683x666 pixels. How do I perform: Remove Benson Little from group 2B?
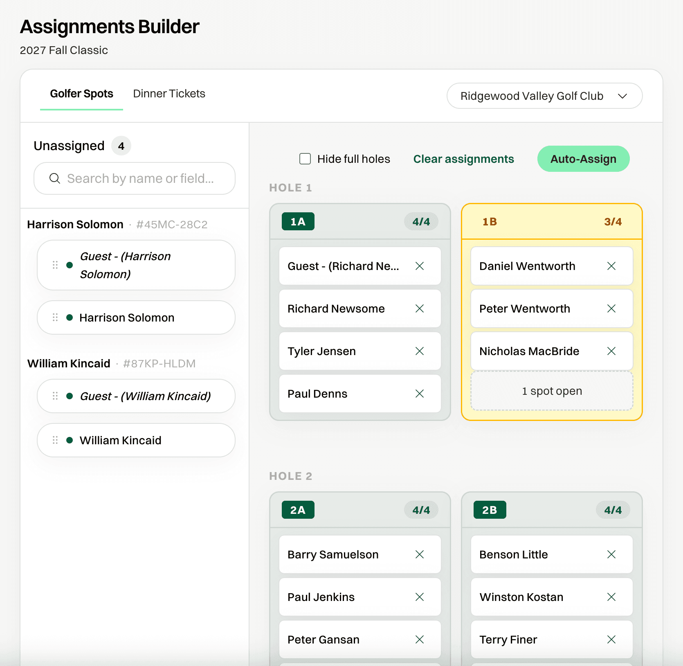coord(611,555)
